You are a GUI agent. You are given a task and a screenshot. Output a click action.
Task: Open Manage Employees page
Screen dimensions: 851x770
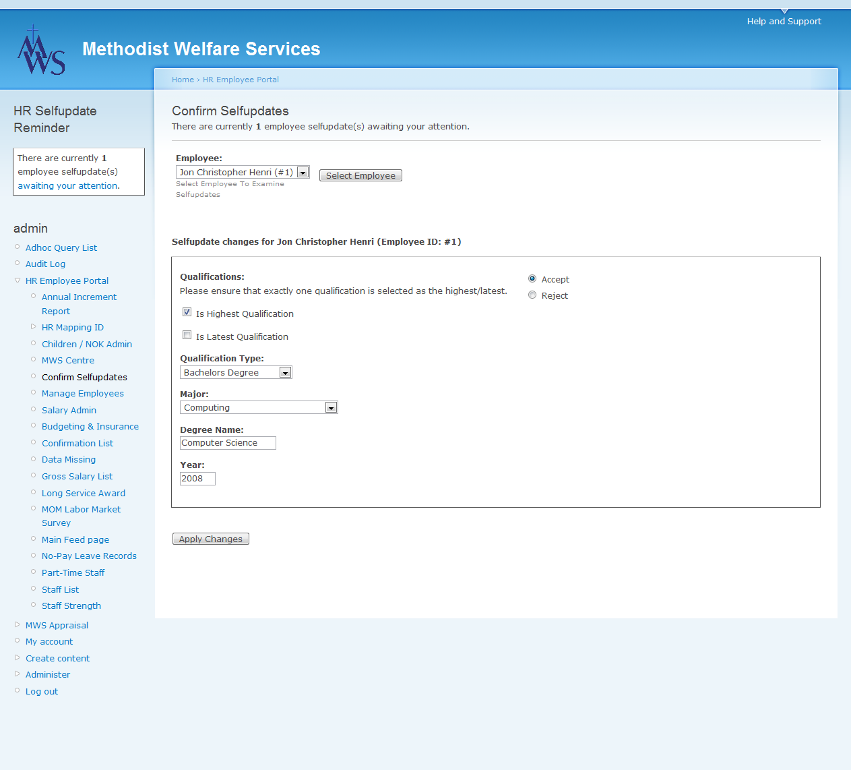[83, 393]
